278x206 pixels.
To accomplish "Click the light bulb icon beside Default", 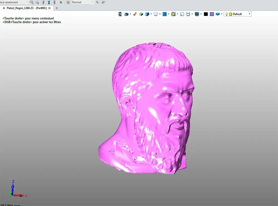I will [226, 14].
